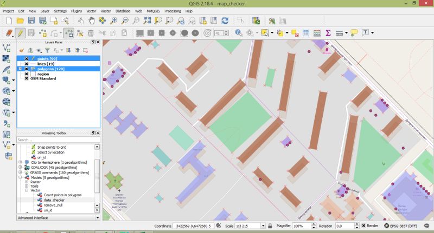Viewport: 434px width, 233px height.
Task: Select the Identify Features tool
Action: click(x=239, y=33)
